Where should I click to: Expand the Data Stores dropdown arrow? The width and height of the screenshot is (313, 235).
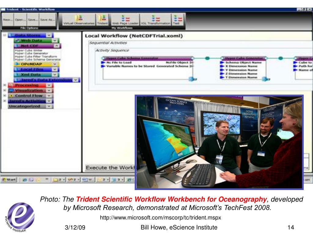pos(49,35)
